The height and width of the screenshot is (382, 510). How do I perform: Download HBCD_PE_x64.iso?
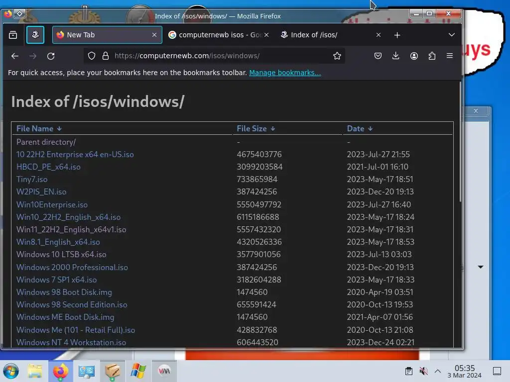tap(48, 167)
